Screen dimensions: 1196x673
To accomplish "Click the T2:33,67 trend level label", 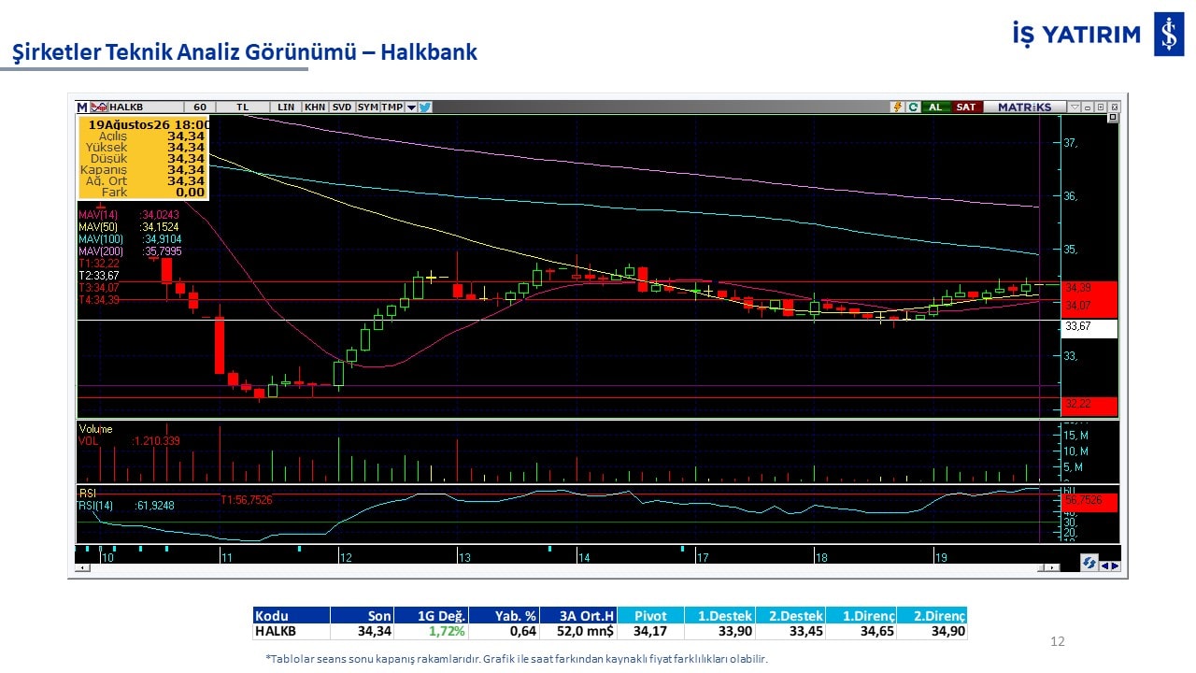I will point(99,276).
